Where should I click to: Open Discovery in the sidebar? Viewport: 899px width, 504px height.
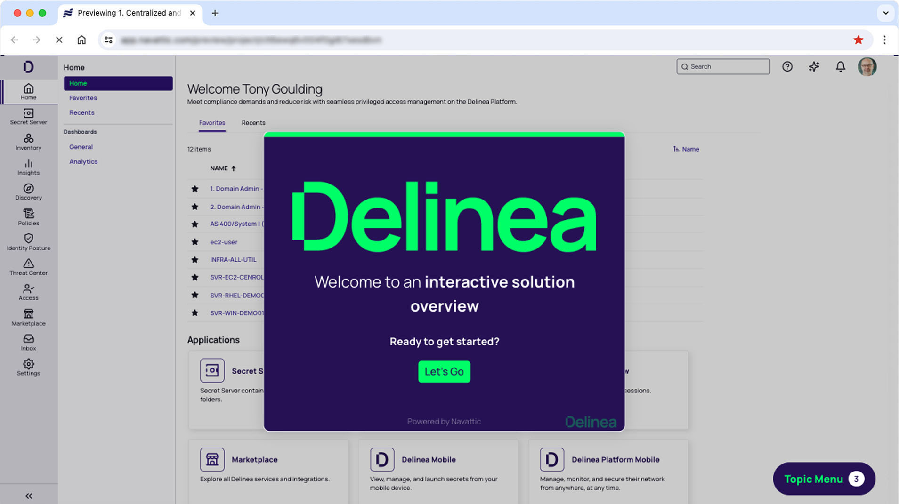click(28, 192)
